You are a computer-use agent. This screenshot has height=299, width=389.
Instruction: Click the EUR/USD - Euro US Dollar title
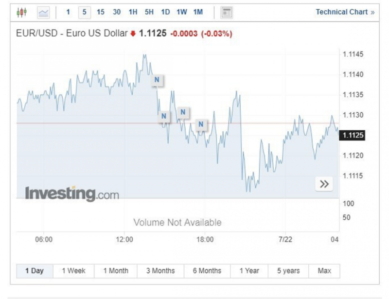(72, 34)
